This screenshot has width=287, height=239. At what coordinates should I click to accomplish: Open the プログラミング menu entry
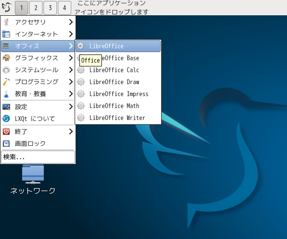38,82
